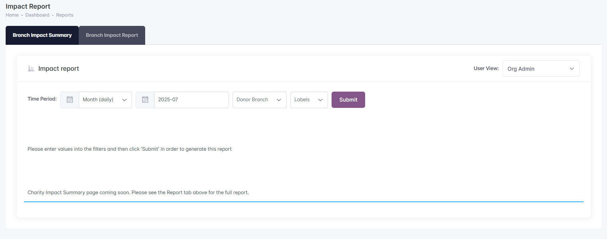Click the chevron arrow in Donor Branch selector
Image resolution: width=607 pixels, height=239 pixels.
point(279,100)
